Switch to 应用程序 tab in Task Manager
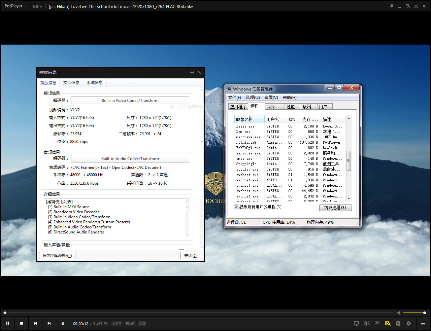The height and width of the screenshot is (331, 431). (238, 107)
